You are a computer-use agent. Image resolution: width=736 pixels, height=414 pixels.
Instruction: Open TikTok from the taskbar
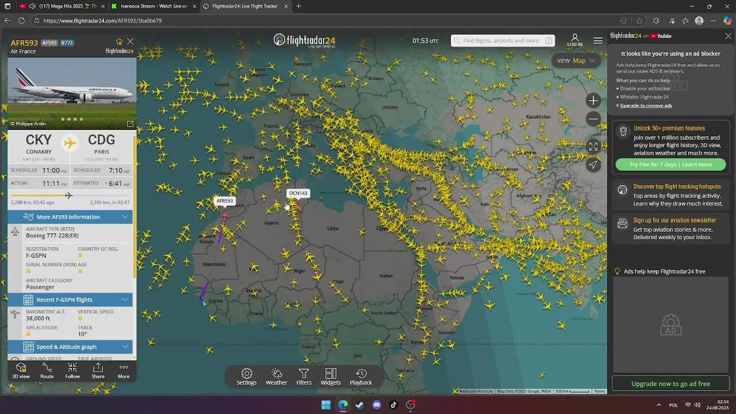coord(394,405)
